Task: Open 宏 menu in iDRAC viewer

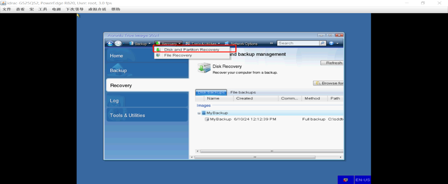Action: (x=31, y=9)
